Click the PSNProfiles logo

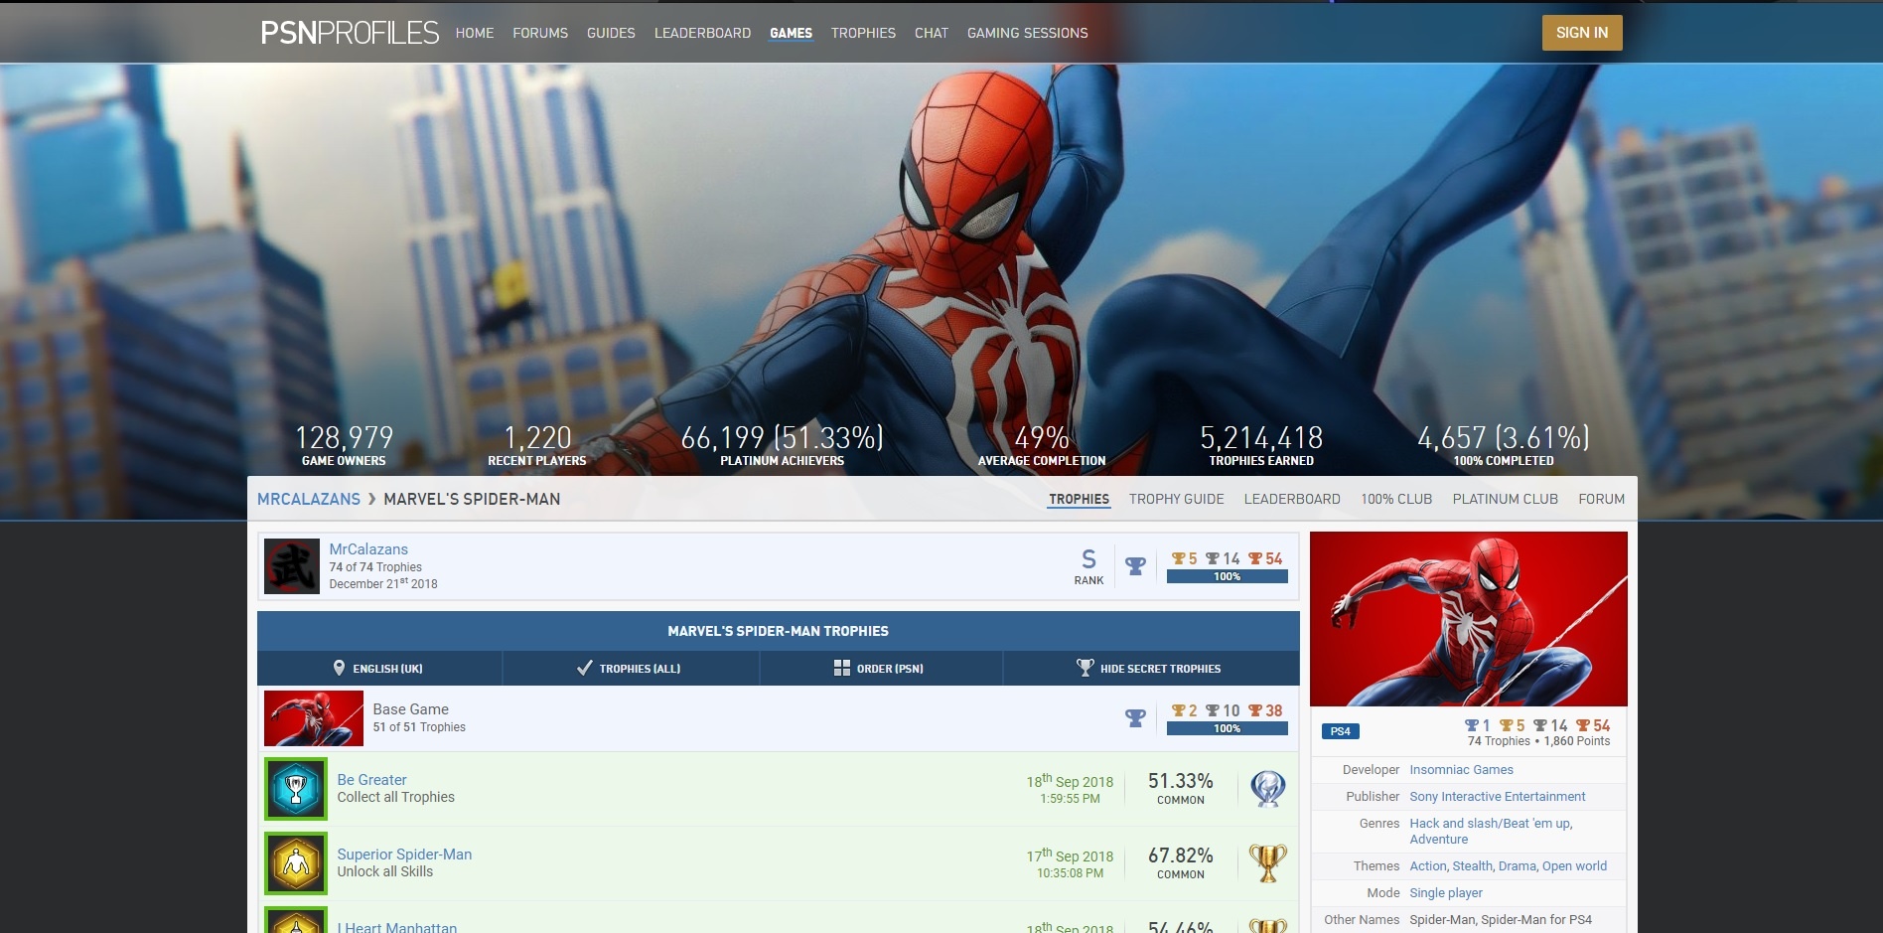(350, 33)
